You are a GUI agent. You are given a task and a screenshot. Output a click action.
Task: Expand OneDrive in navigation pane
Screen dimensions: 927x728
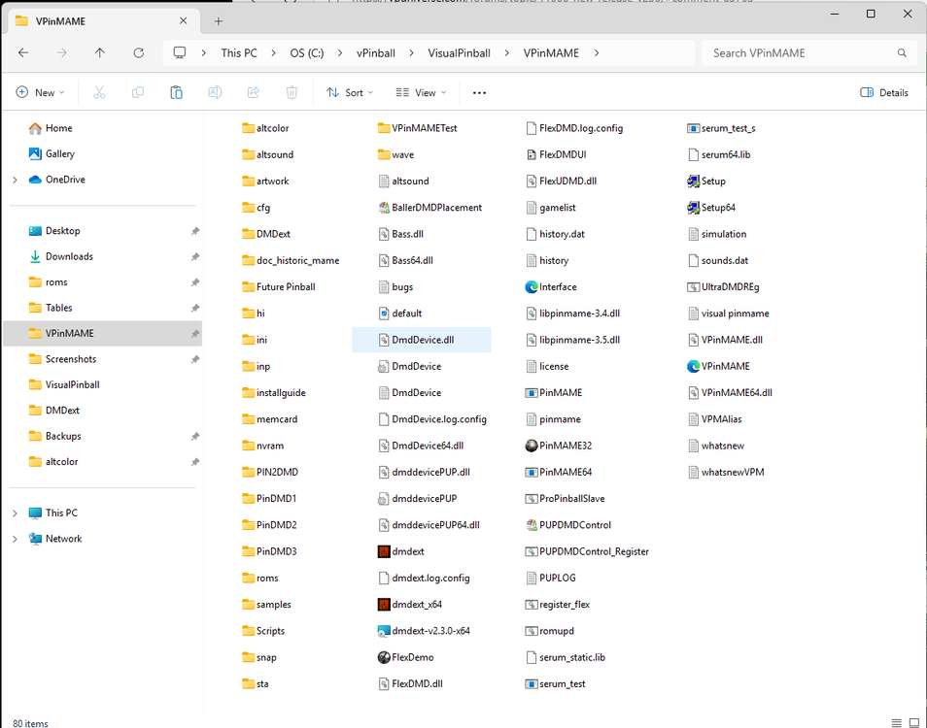tap(15, 180)
